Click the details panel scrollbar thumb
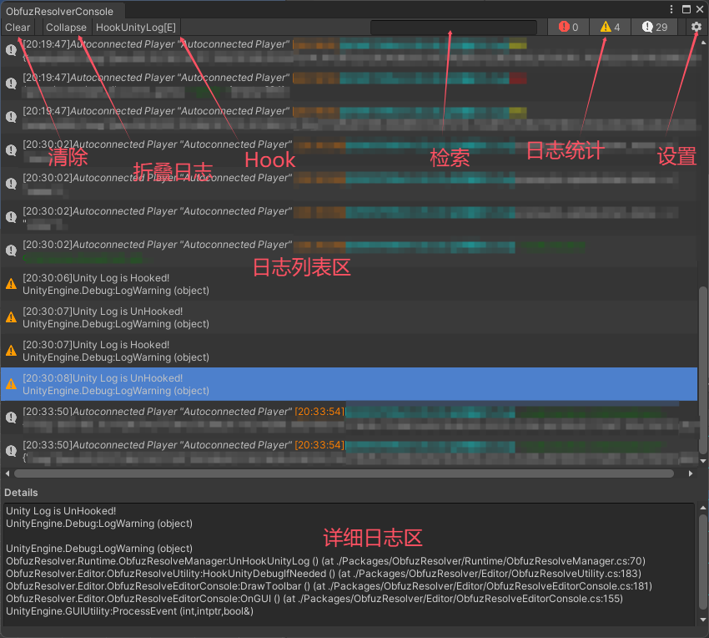Viewport: 709px width, 638px height. tap(702, 561)
